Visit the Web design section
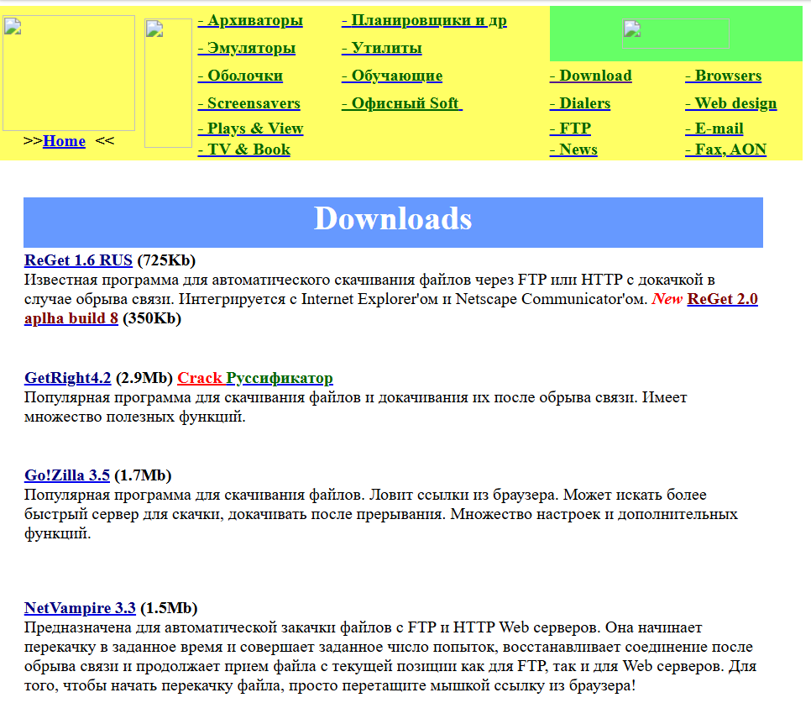This screenshot has height=703, width=811. (x=731, y=103)
